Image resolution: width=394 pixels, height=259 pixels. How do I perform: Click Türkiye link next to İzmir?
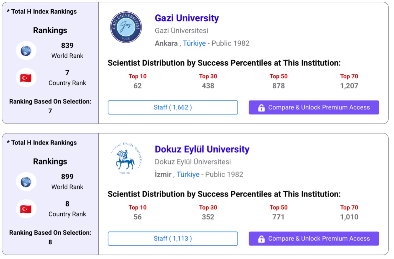click(188, 174)
